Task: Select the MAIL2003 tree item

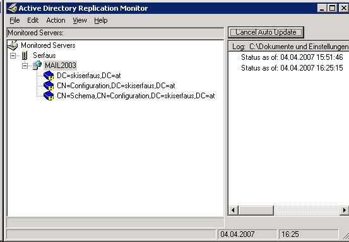Action: coord(61,66)
